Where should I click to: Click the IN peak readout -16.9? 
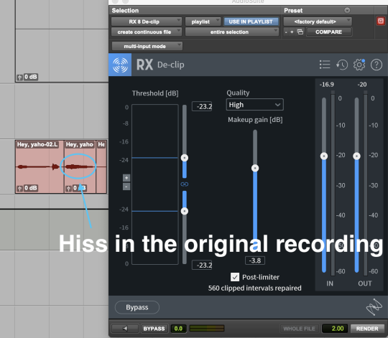tap(327, 85)
